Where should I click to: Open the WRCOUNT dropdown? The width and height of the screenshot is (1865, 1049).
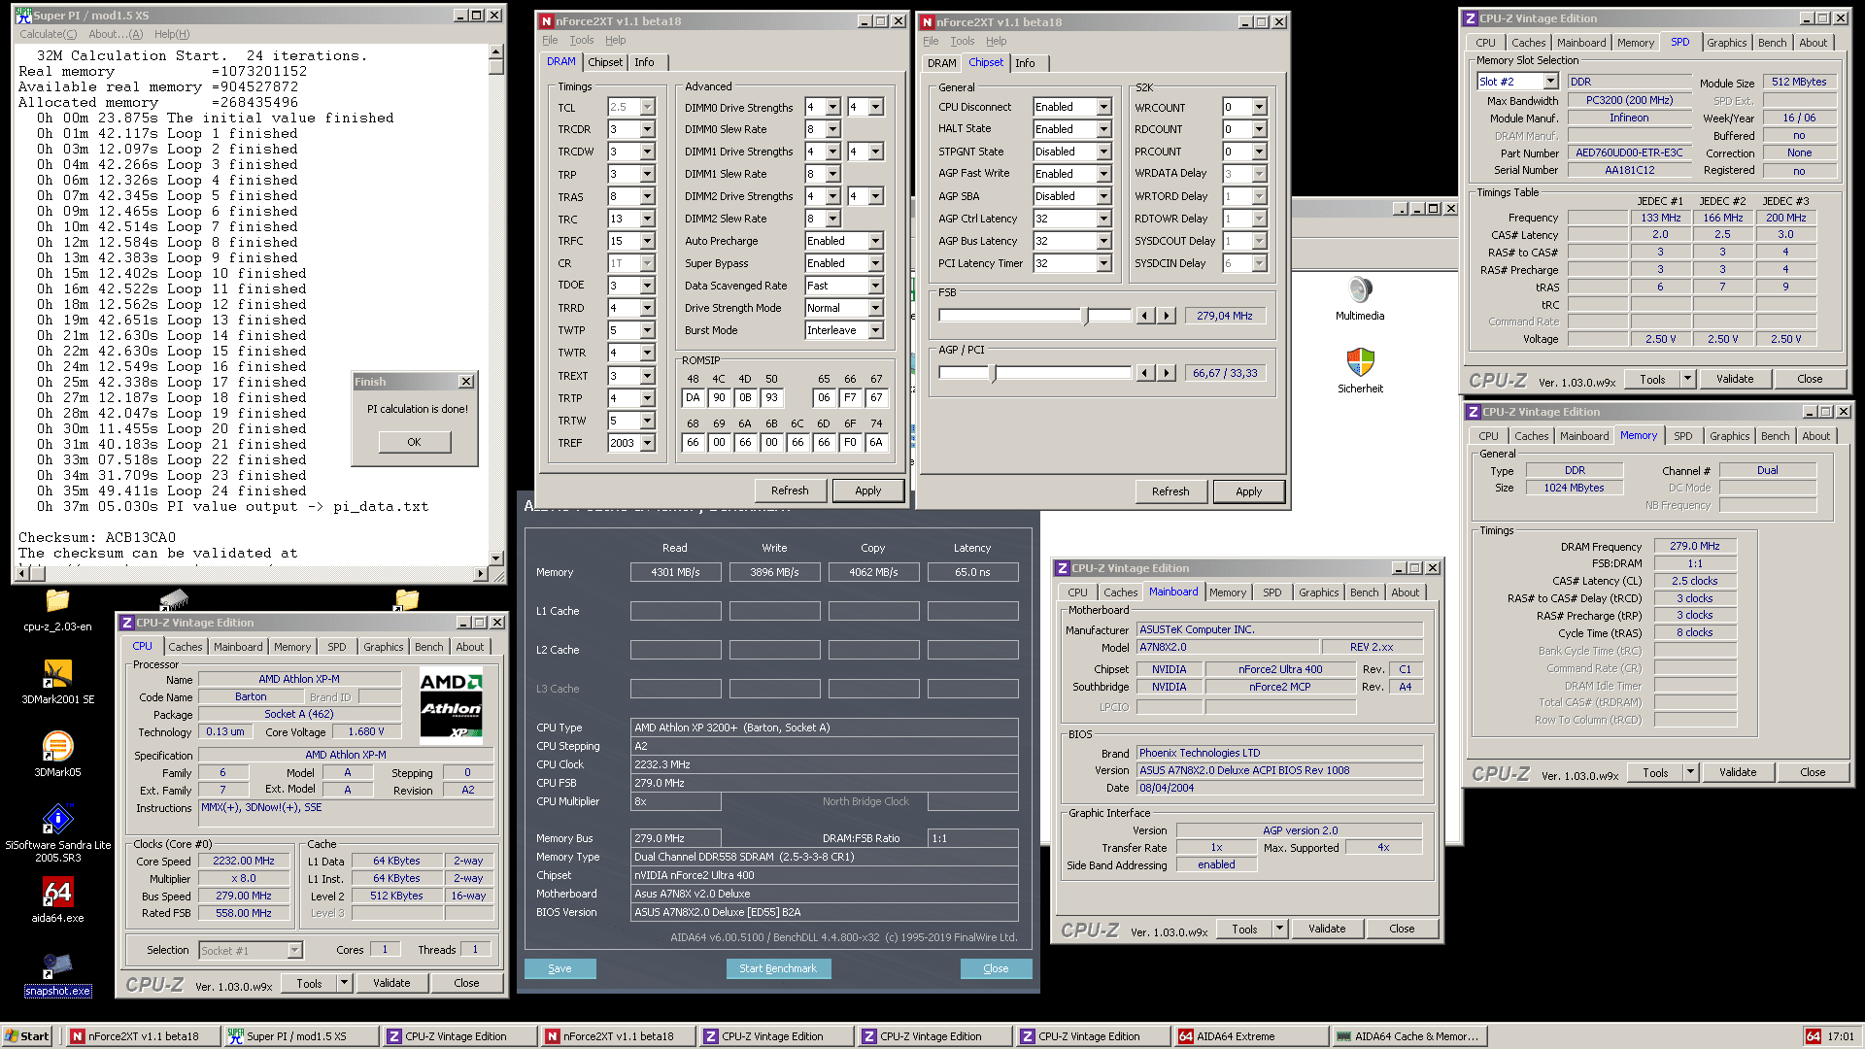coord(1259,107)
